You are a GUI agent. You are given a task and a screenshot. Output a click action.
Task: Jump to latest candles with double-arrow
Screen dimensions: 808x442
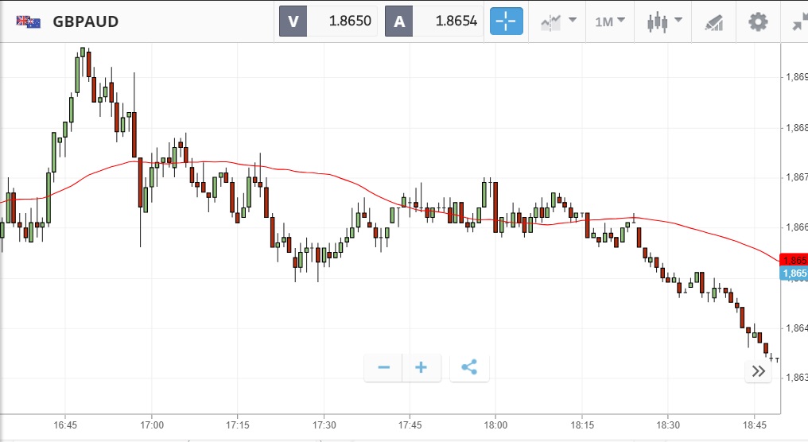[758, 372]
